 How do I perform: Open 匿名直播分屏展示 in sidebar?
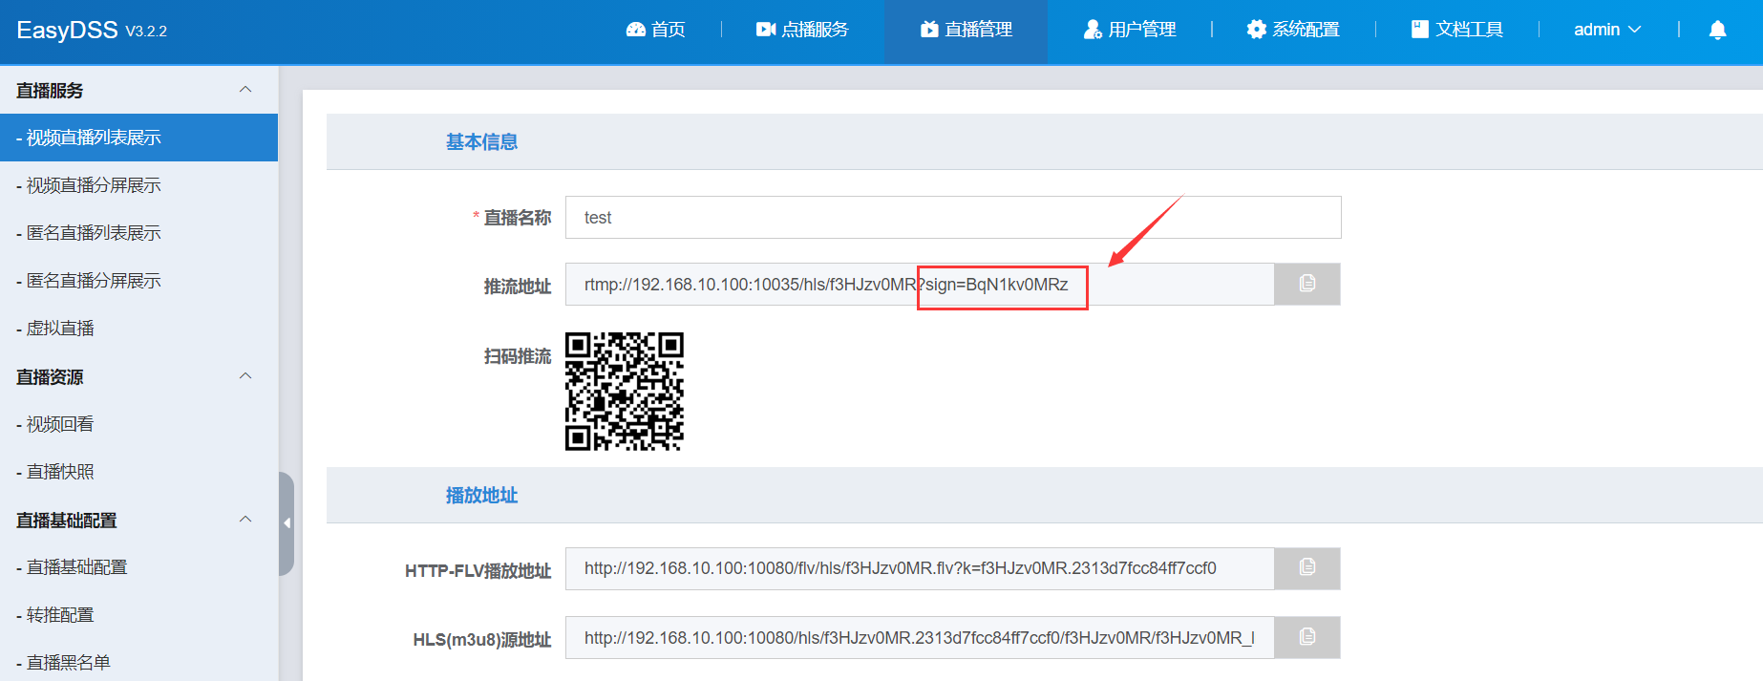[138, 281]
